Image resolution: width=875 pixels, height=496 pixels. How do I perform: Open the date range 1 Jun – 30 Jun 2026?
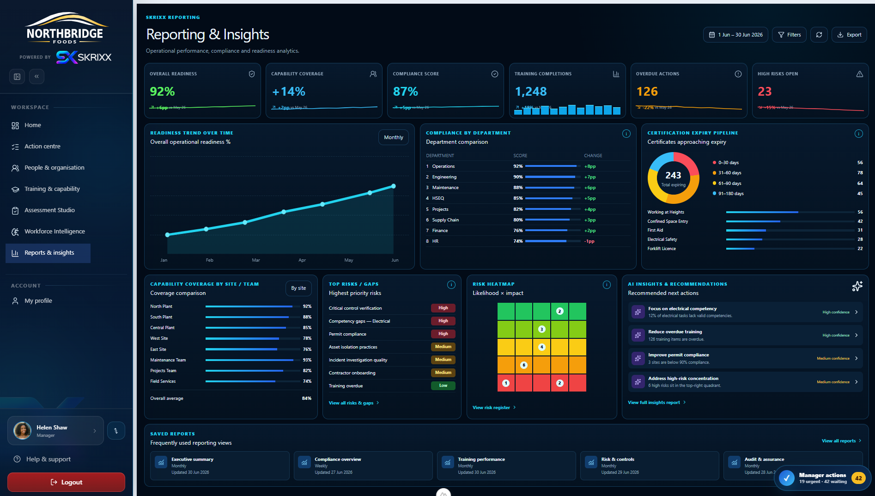pyautogui.click(x=736, y=35)
